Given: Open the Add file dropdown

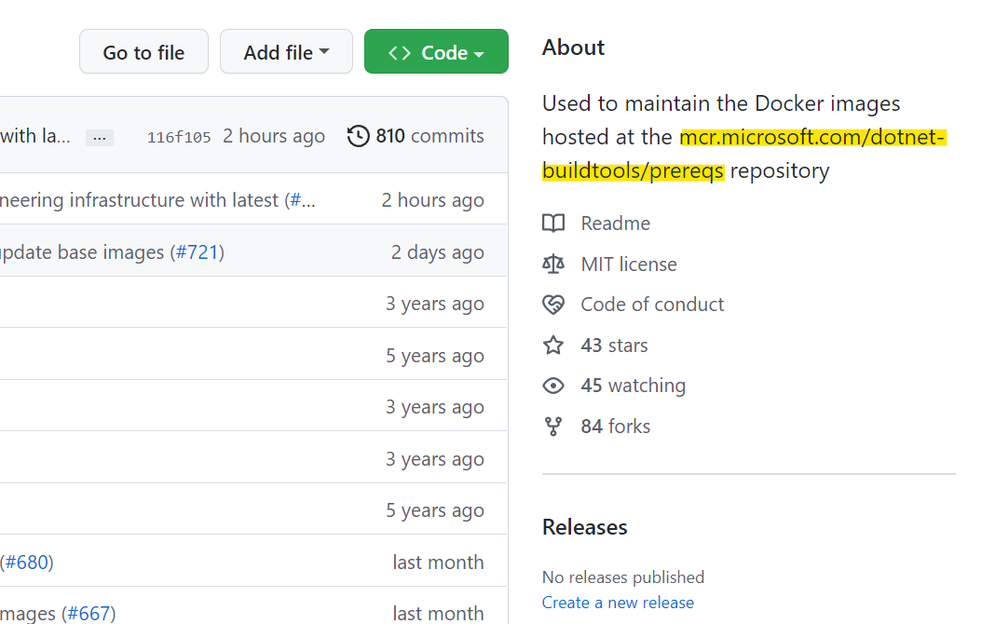Looking at the screenshot, I should [287, 52].
